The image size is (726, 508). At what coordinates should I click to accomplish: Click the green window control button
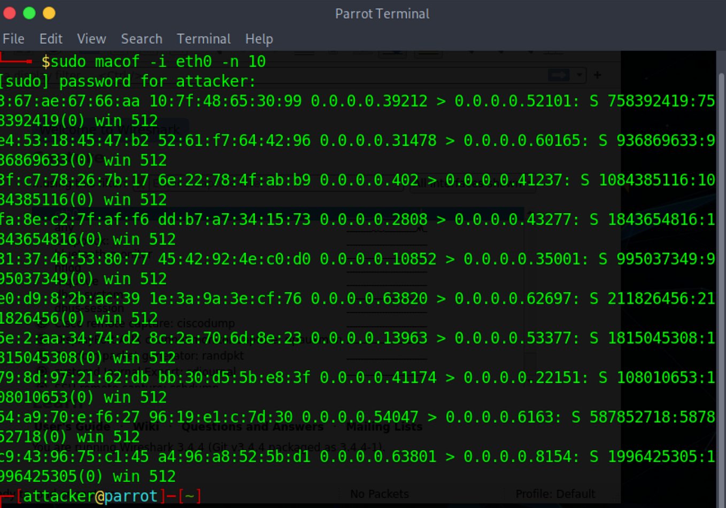click(x=29, y=13)
